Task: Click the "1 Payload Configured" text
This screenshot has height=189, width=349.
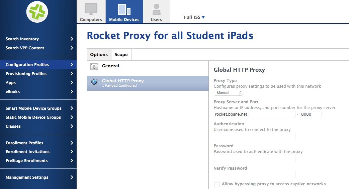Action: click(x=119, y=85)
